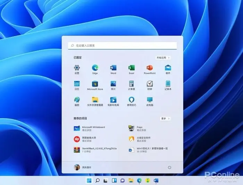The width and height of the screenshot is (243, 185).
Task: Open the Tips (使用技巧) app
Action: (131, 100)
